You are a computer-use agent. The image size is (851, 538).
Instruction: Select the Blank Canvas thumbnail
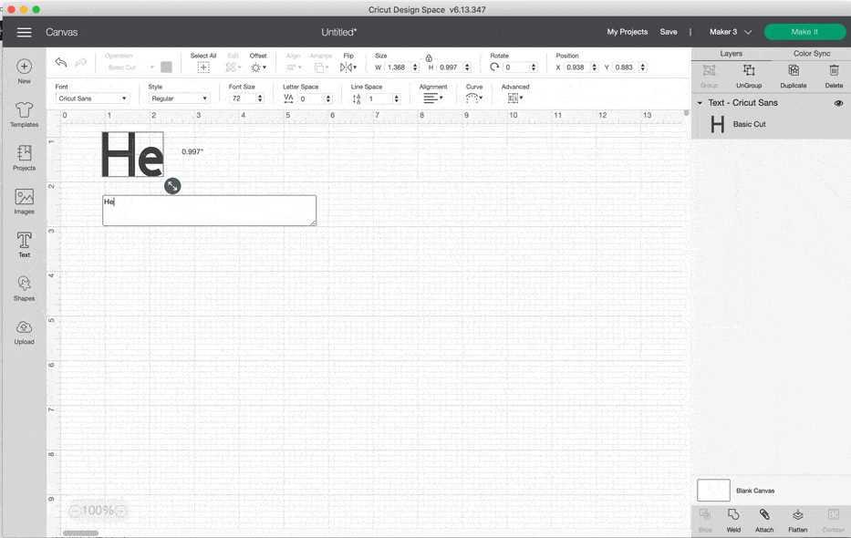[x=713, y=491]
